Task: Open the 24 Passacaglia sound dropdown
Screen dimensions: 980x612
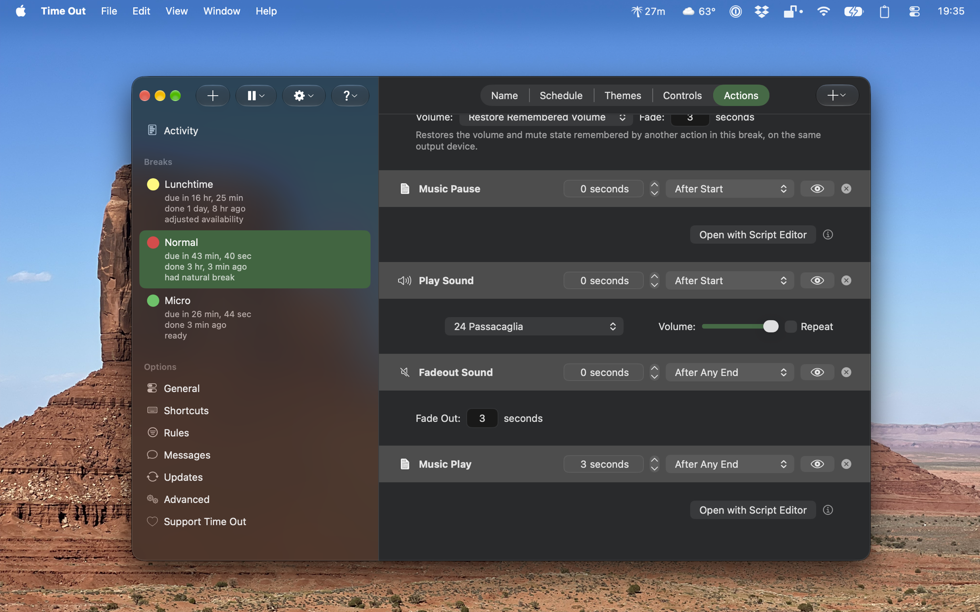Action: [534, 327]
